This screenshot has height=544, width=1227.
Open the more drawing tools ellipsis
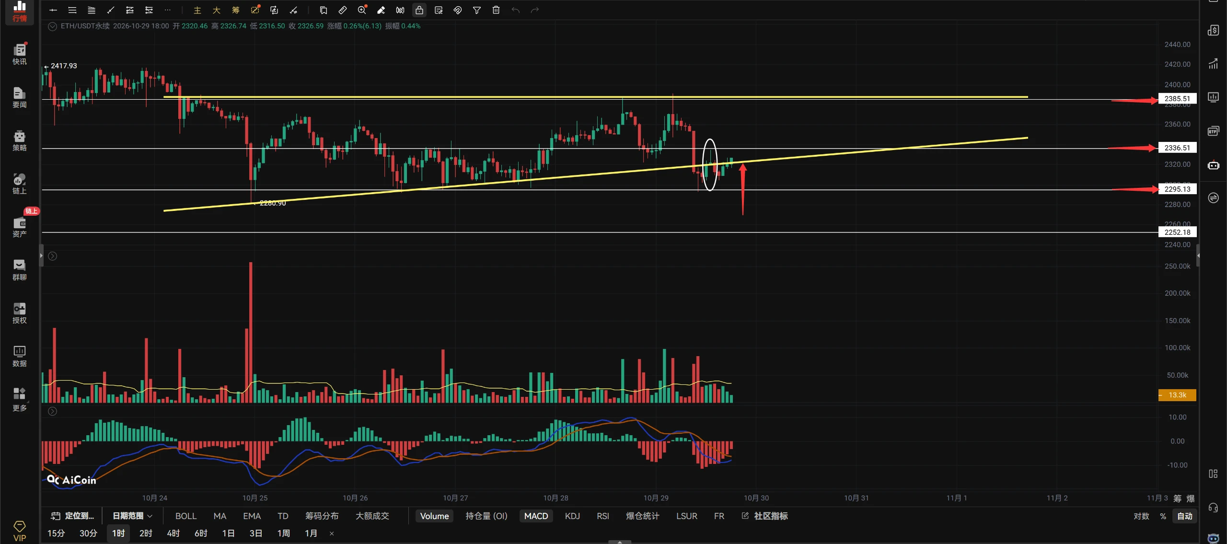167,10
